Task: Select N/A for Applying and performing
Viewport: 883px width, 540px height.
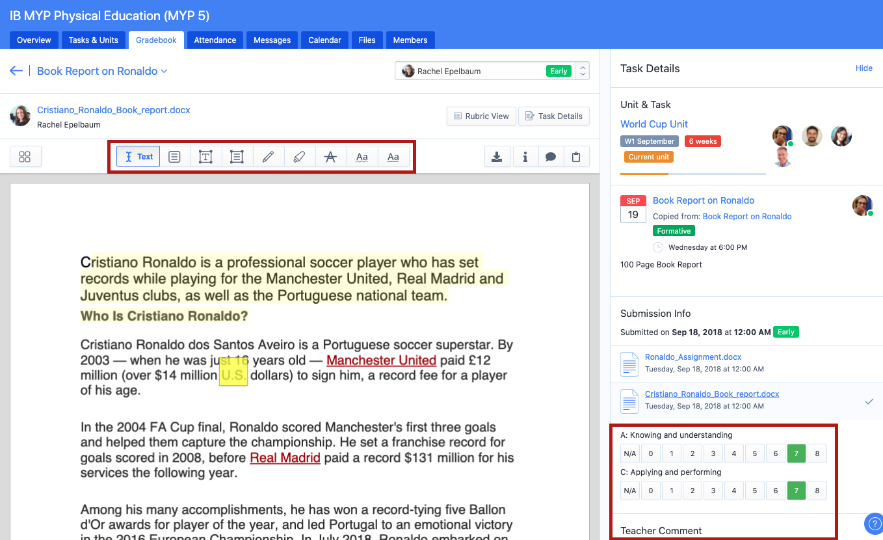Action: (x=629, y=491)
